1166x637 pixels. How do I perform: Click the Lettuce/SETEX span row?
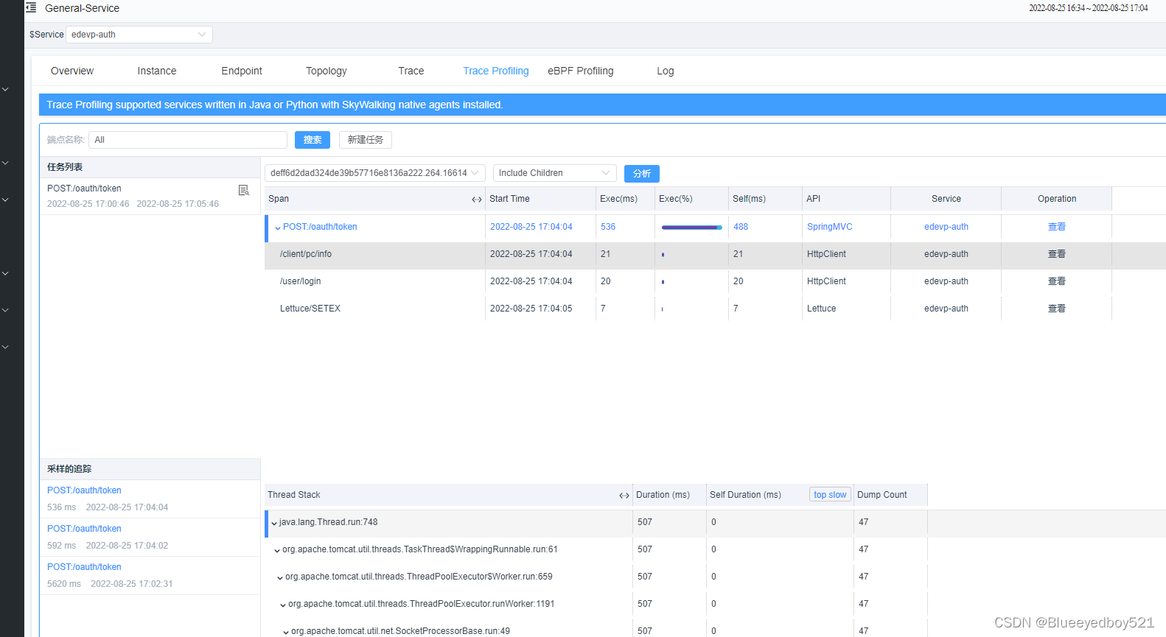pyautogui.click(x=715, y=309)
